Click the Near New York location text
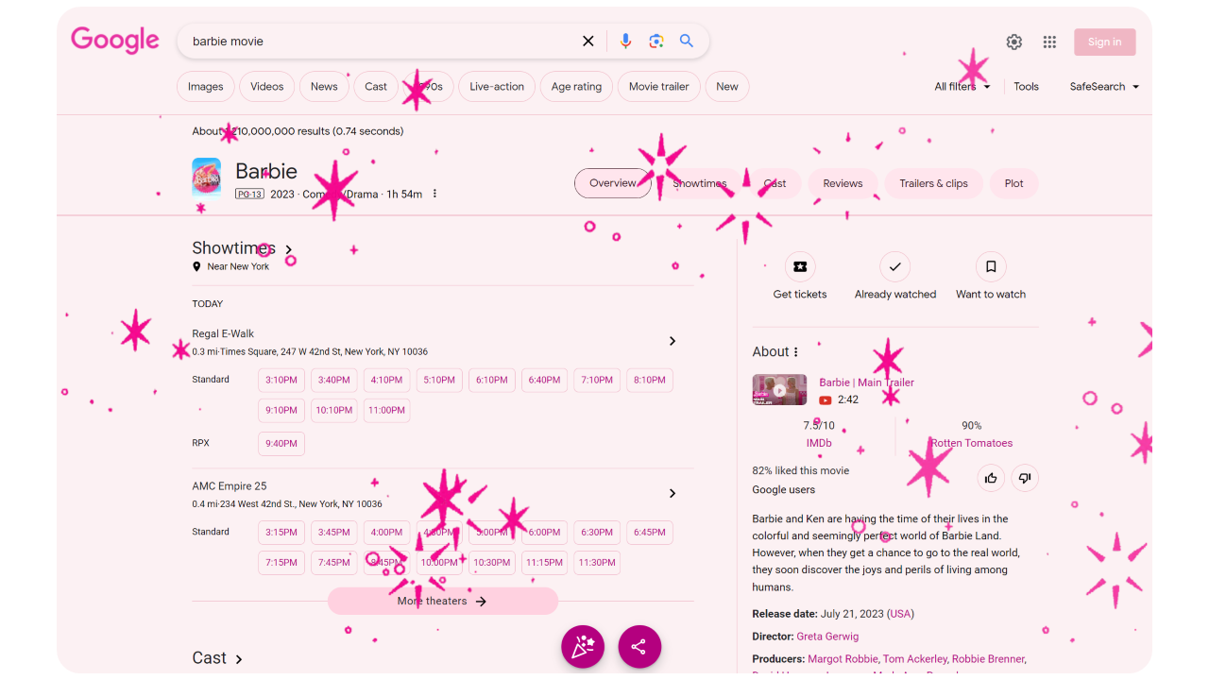This screenshot has height=680, width=1209. (x=238, y=267)
